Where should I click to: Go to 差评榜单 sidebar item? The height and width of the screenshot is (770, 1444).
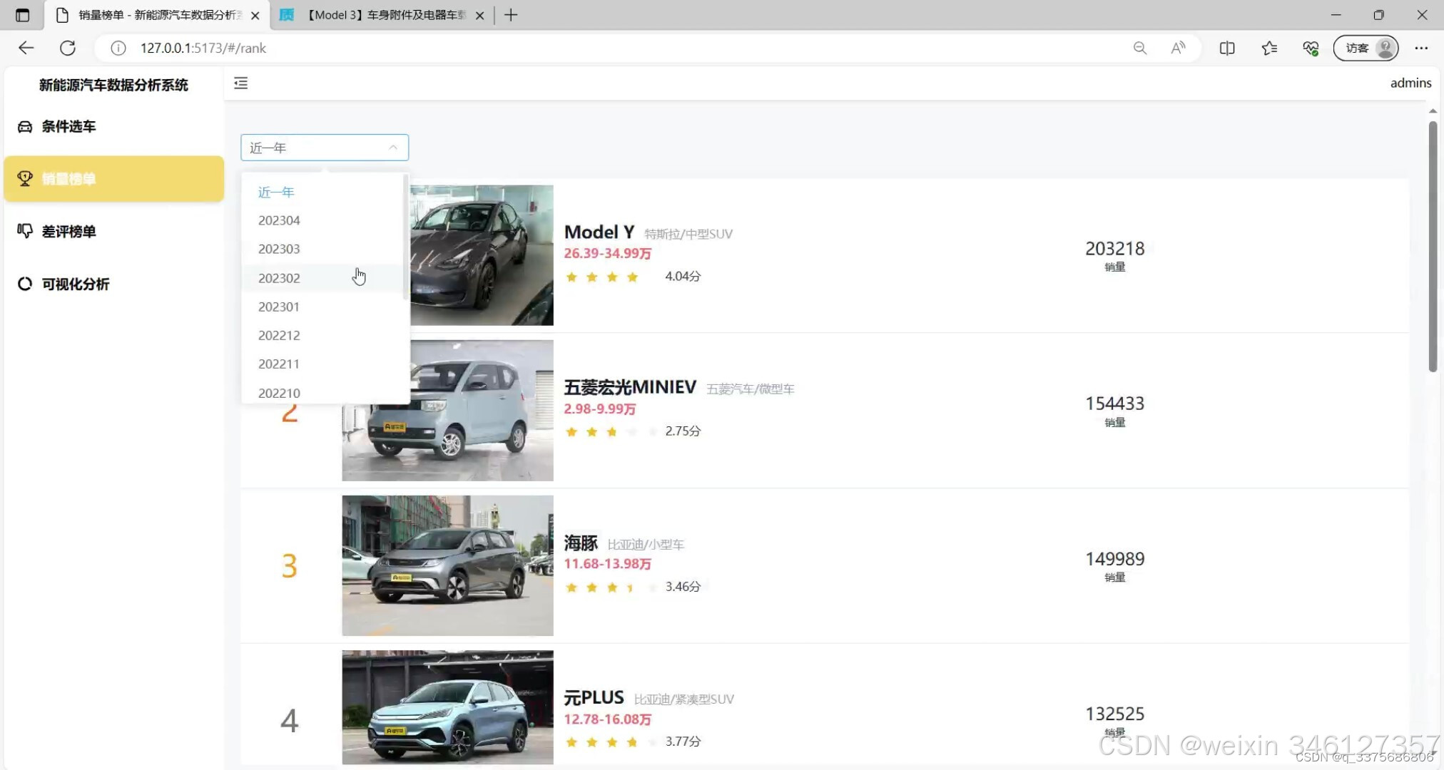[x=68, y=231]
